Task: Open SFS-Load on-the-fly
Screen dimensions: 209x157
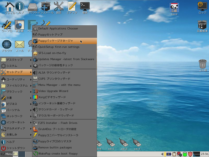Action: 64,53
